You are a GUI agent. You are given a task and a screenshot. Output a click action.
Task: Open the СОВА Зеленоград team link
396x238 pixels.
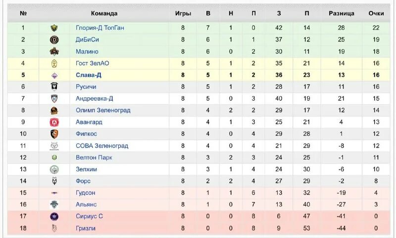102,146
